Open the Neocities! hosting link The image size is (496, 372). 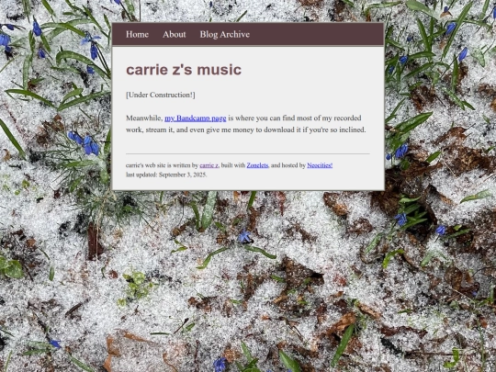320,165
